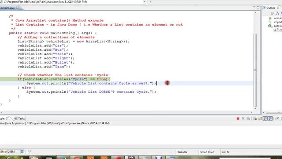The width and height of the screenshot is (282, 159).
Task: Select the main method in Outline
Action: (281, 30)
